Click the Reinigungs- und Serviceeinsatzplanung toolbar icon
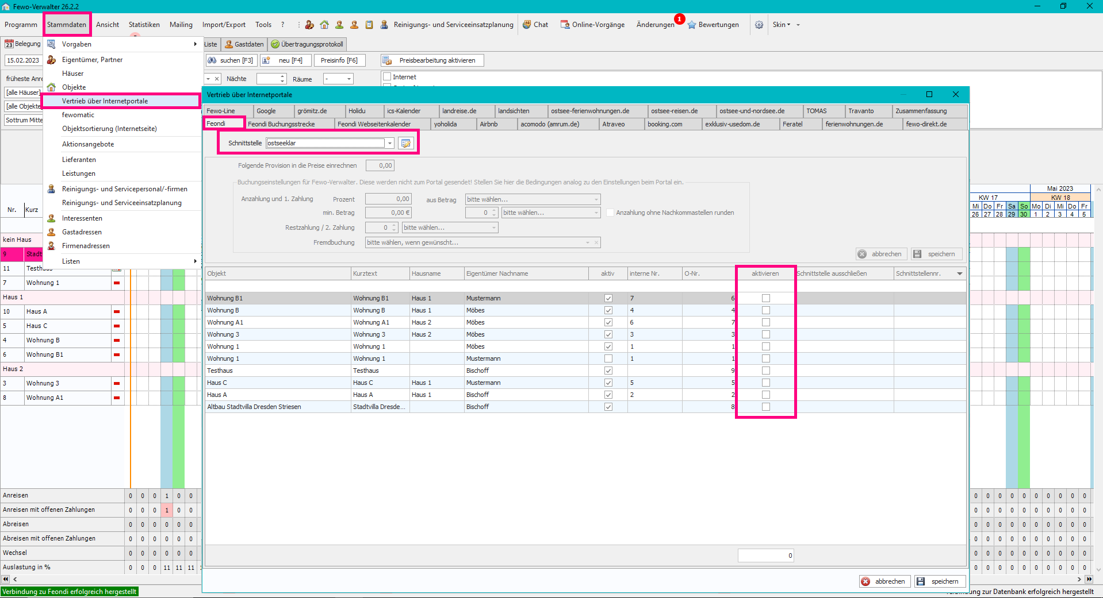This screenshot has height=598, width=1103. tap(384, 25)
